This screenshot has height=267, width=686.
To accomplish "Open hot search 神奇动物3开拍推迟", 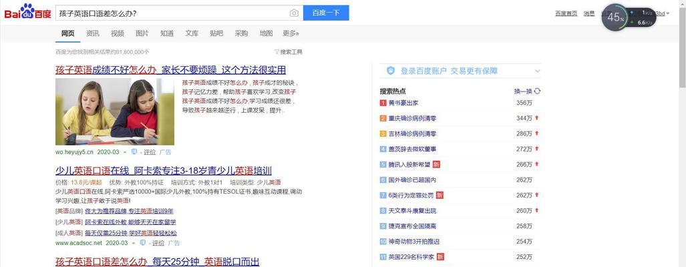I will point(414,242).
